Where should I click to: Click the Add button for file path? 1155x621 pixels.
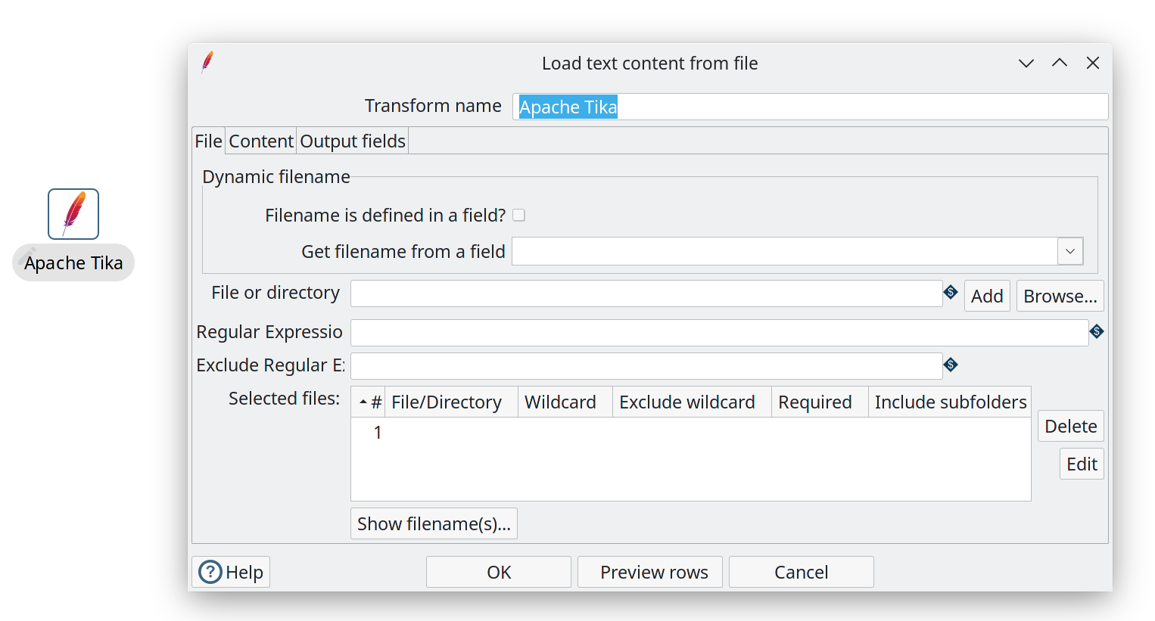[x=986, y=296]
